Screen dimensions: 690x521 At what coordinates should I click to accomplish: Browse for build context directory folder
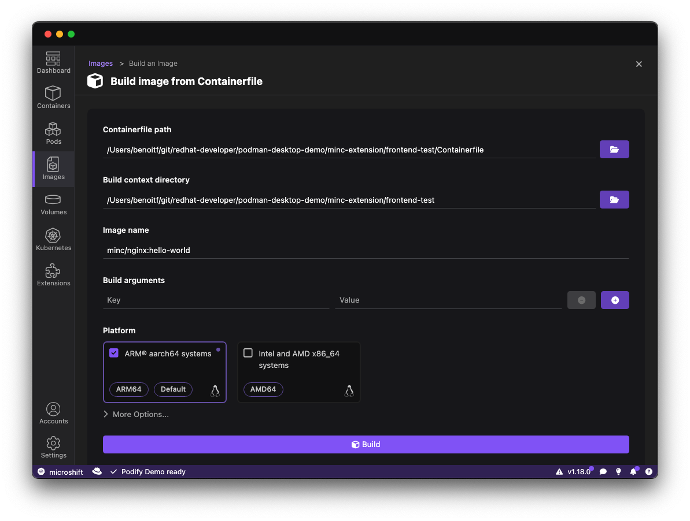tap(614, 200)
